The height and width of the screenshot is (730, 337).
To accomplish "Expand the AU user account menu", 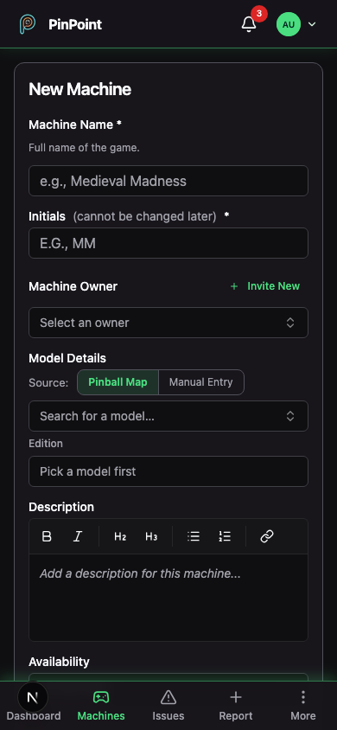I will click(x=296, y=24).
